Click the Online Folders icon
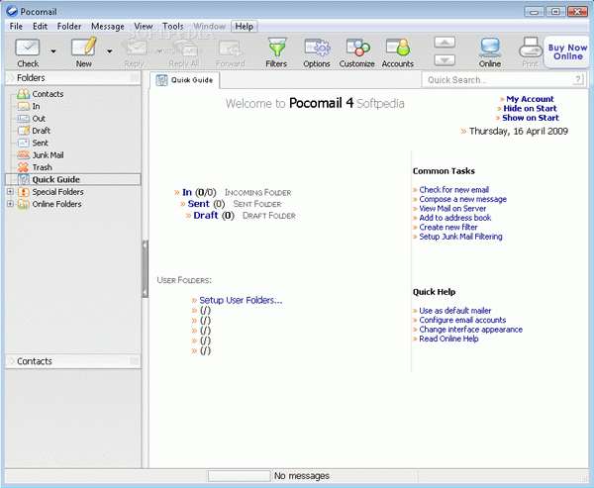This screenshot has width=594, height=488. tap(24, 204)
